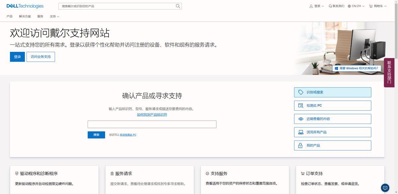Click the product identifier input field
The height and width of the screenshot is (194, 398).
click(152, 124)
